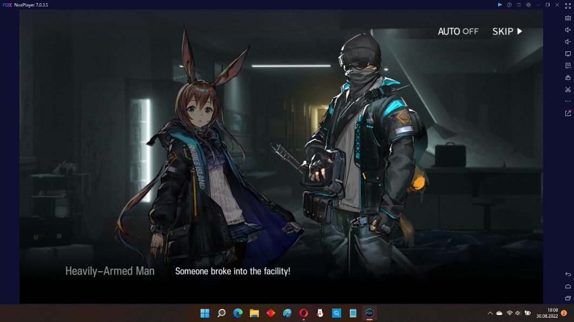Take screenshot with scissors icon
This screenshot has width=574, height=322.
(x=568, y=90)
